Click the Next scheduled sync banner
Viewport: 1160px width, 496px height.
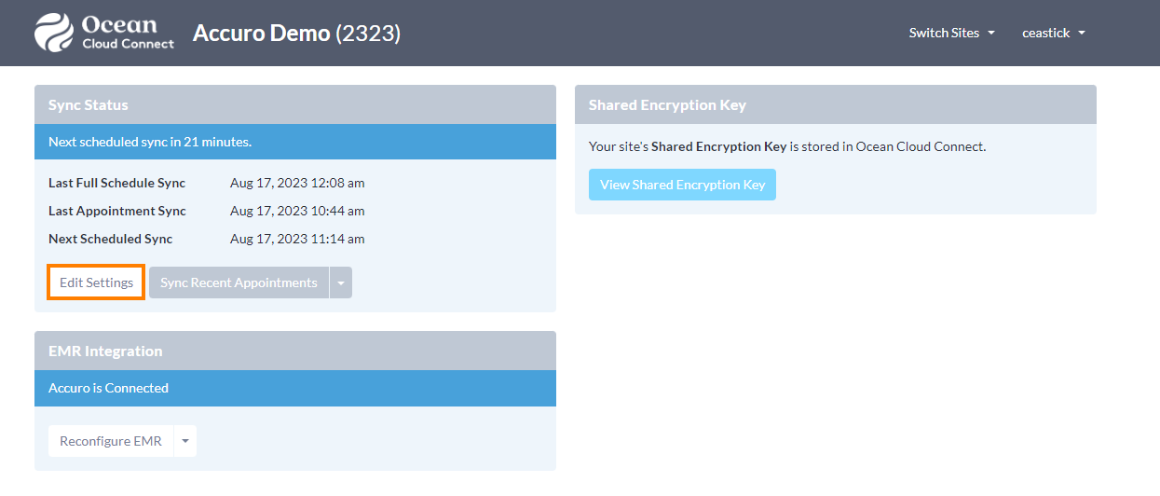(x=295, y=142)
